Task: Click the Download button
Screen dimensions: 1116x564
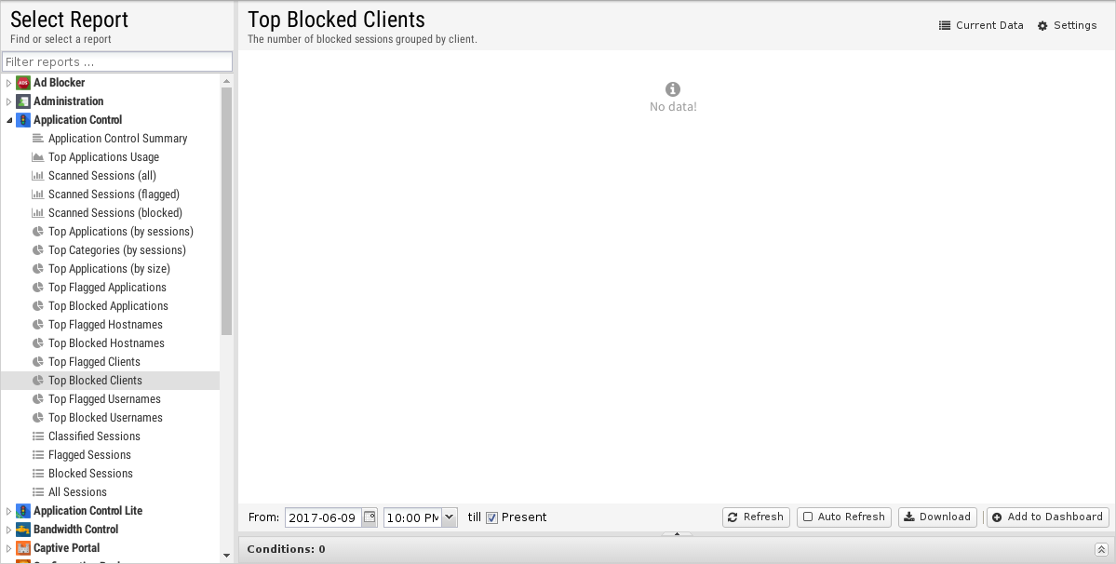Action: [x=937, y=517]
